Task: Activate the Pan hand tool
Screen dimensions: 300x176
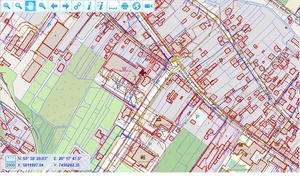Action: click(x=30, y=6)
